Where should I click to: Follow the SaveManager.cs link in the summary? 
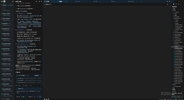pyautogui.click(x=21, y=14)
